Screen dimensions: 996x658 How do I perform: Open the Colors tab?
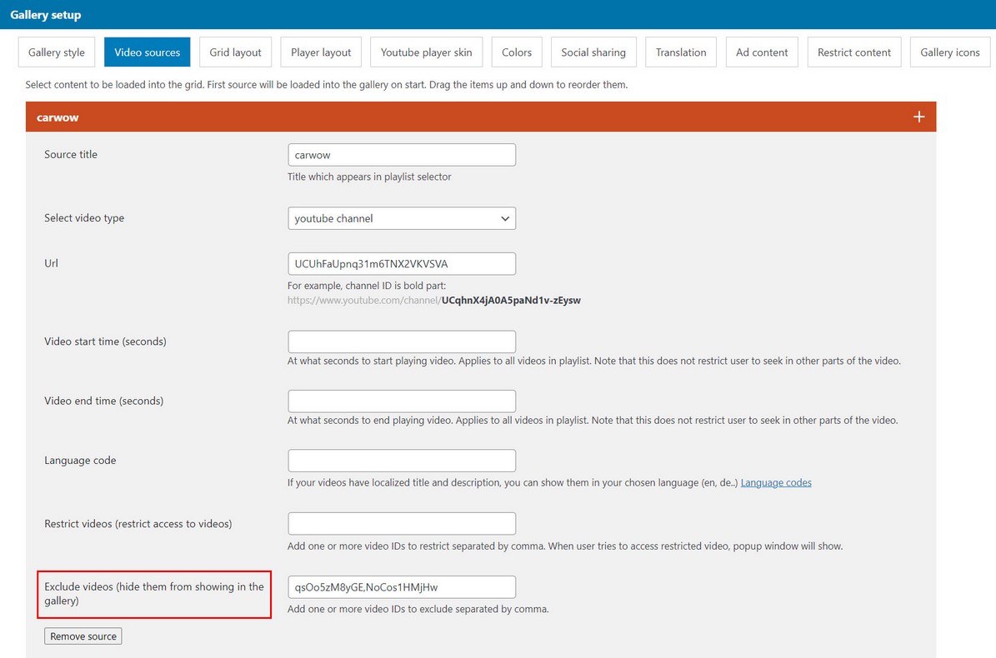pos(517,52)
